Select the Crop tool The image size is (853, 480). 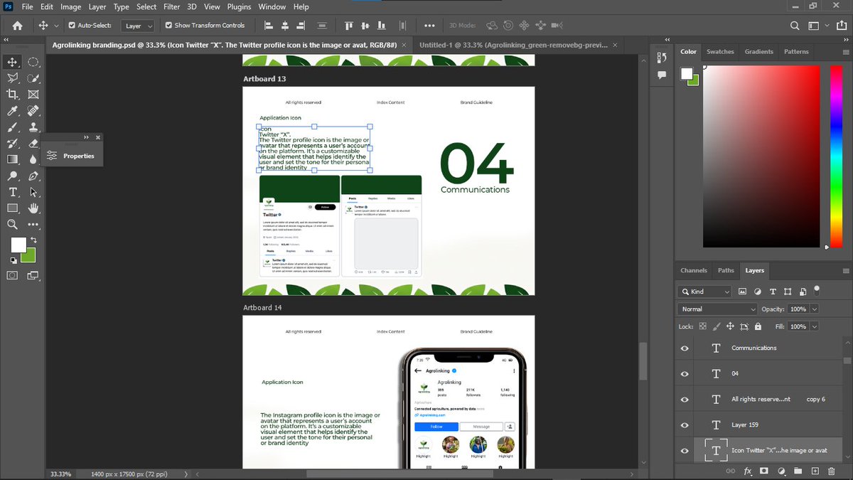[13, 95]
